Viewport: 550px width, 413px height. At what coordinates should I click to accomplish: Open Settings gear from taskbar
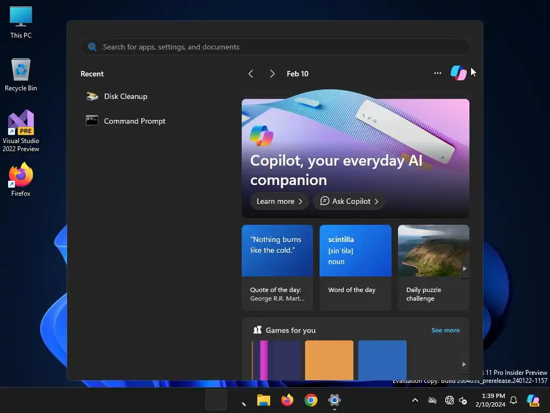coord(335,400)
